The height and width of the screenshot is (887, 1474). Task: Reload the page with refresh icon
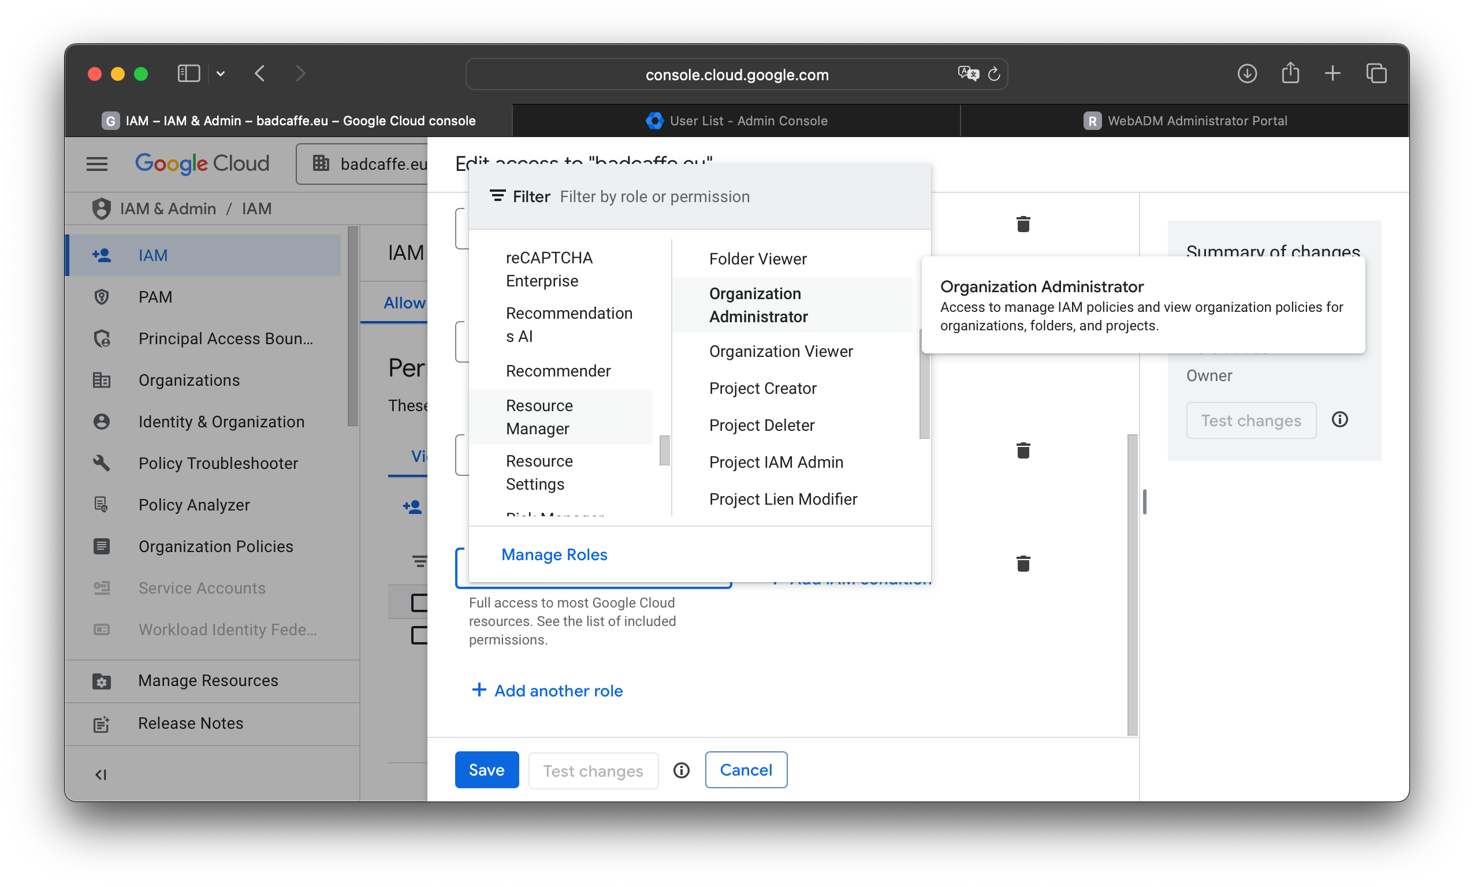tap(993, 74)
